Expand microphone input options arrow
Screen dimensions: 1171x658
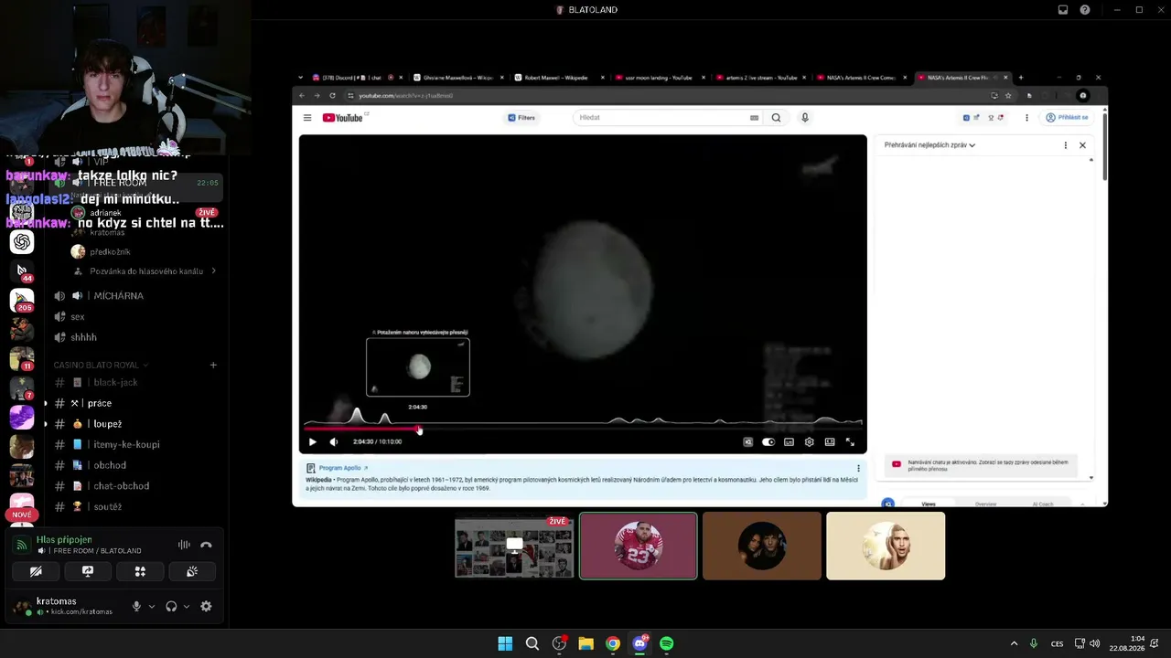tap(152, 606)
